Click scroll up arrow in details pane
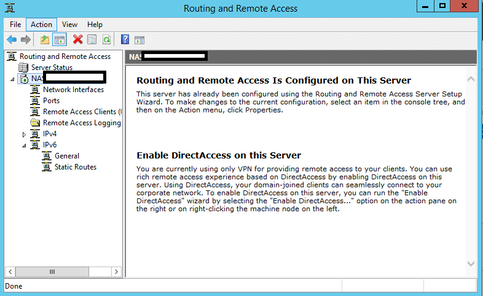 (471, 79)
